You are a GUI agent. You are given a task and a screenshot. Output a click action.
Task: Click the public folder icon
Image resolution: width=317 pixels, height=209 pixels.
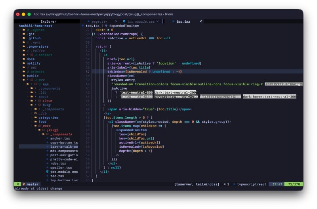24,76
